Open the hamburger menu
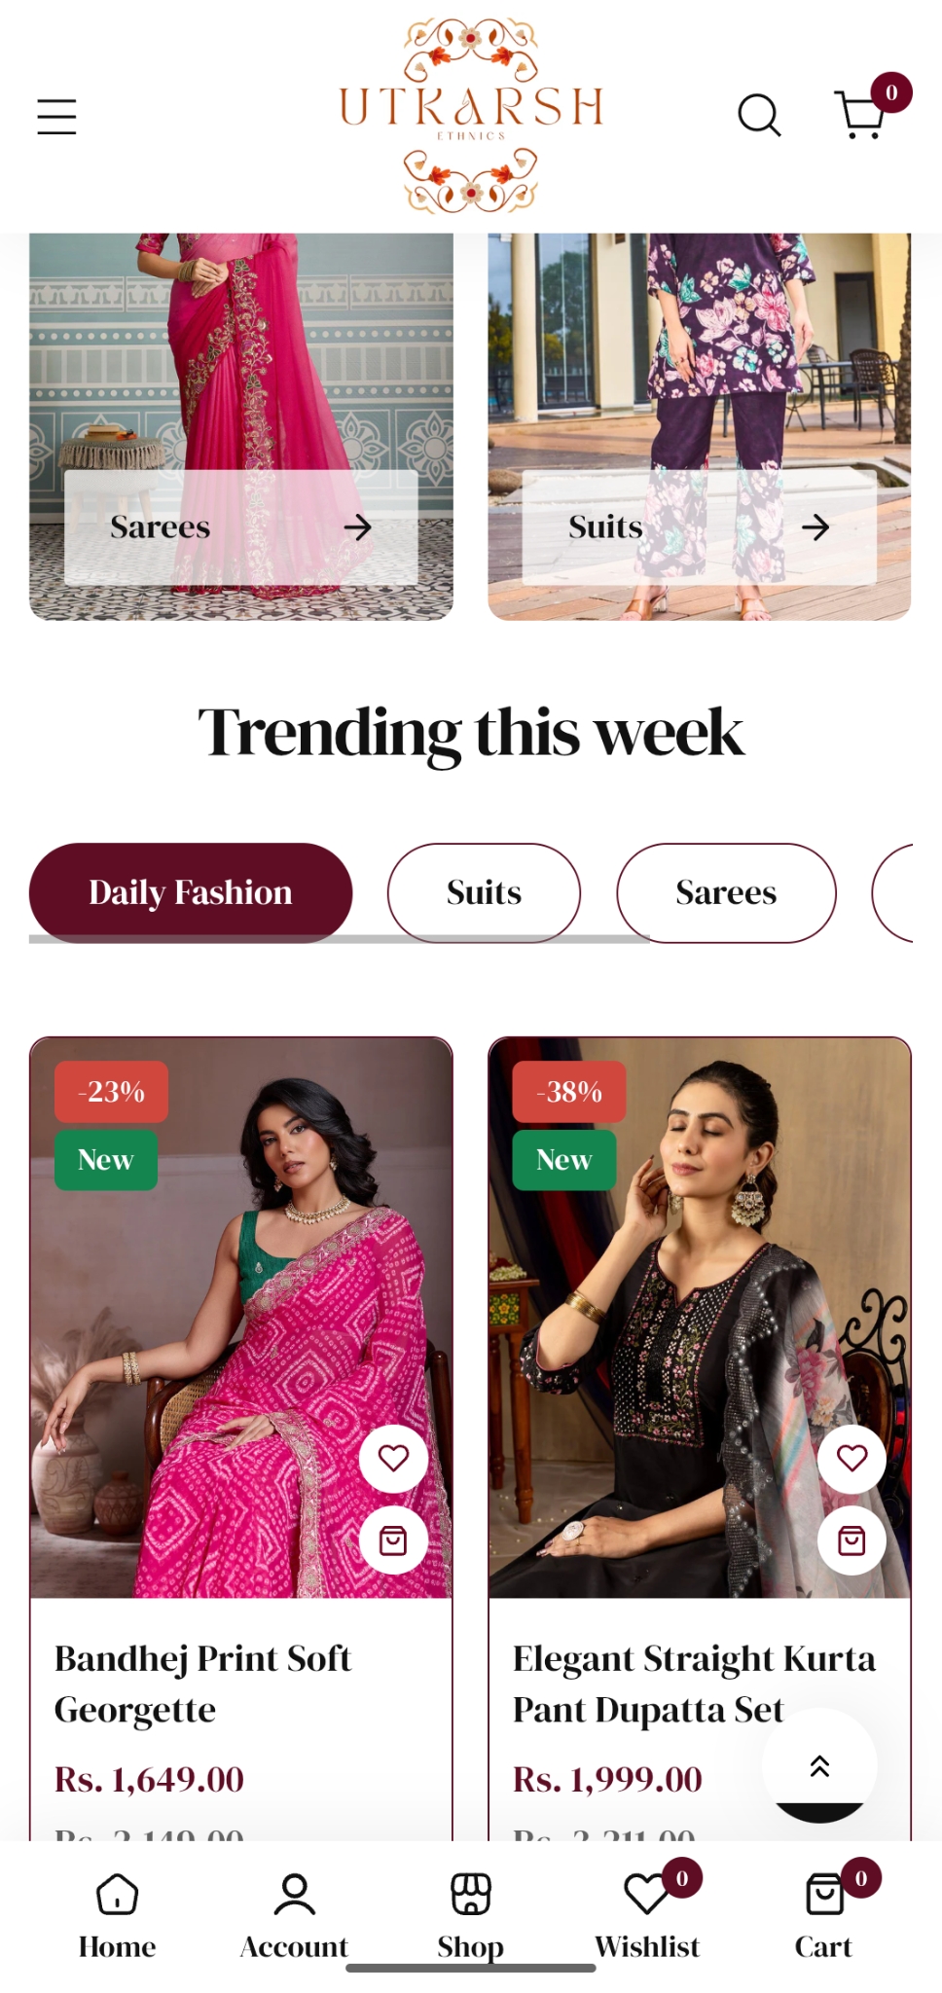The height and width of the screenshot is (1993, 942). point(56,116)
